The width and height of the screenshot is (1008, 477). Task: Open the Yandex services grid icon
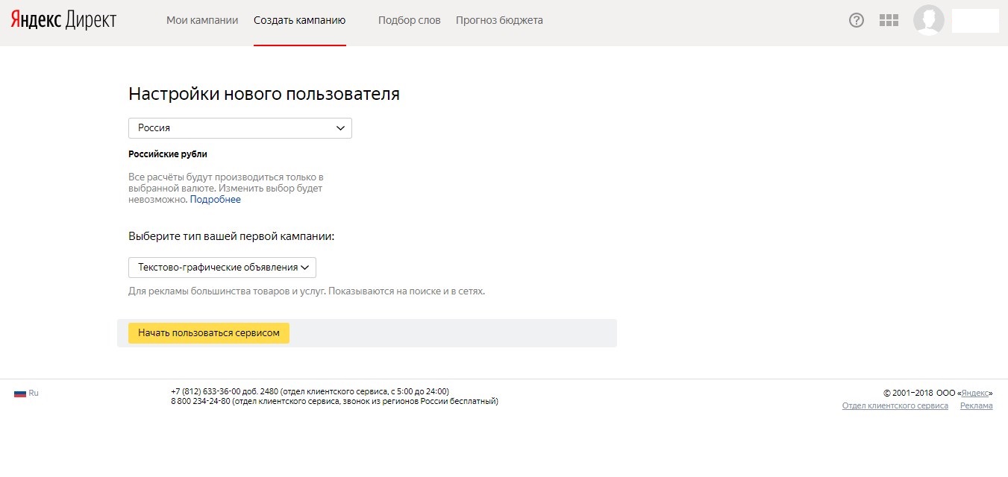tap(889, 21)
